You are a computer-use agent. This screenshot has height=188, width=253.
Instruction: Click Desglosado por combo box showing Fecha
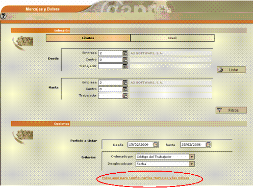(x=165, y=164)
